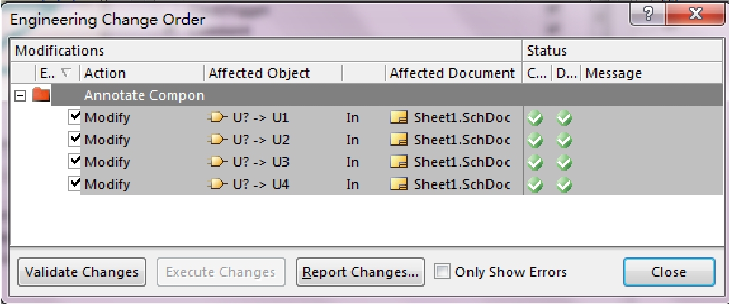Click the Sheet1.SchDoc document icon in the second row
This screenshot has height=304, width=729.
(x=399, y=140)
